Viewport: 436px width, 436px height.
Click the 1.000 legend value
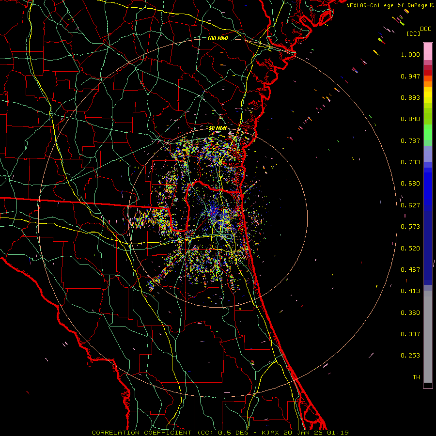point(410,54)
